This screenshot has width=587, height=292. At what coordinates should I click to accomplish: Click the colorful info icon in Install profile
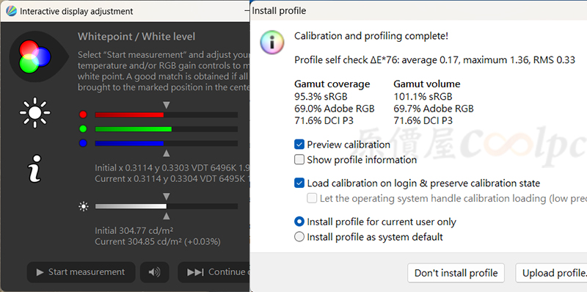pos(272,43)
